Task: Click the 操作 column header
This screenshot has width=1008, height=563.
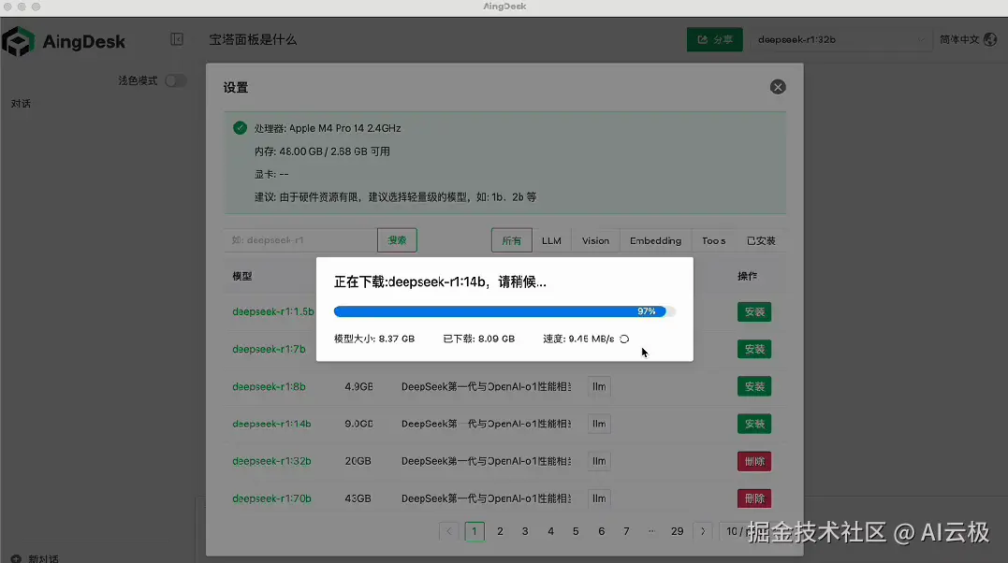Action: (747, 276)
